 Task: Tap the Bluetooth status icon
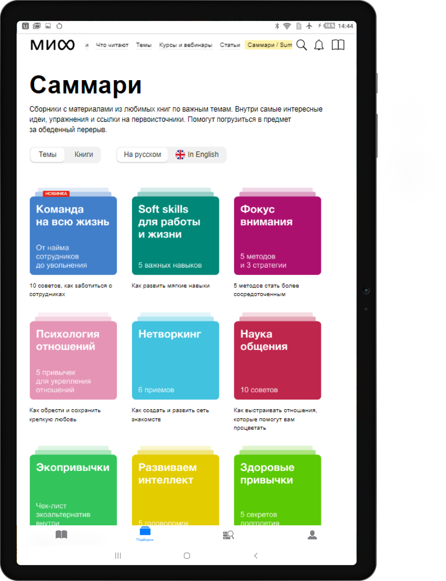pyautogui.click(x=277, y=26)
